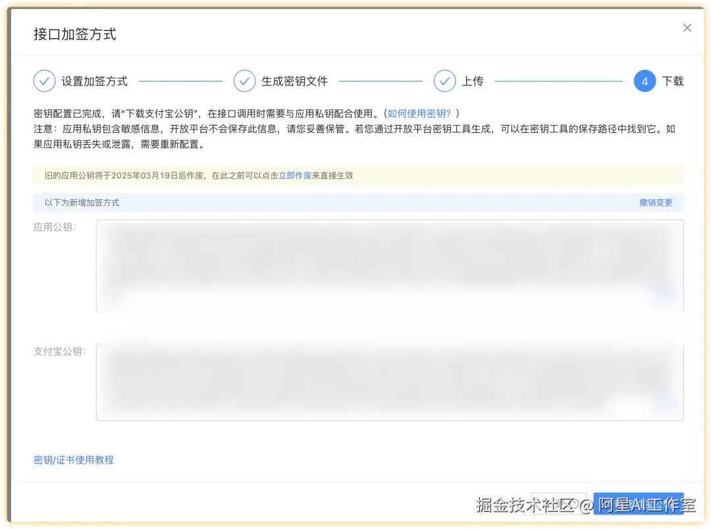Click 撤销变更 to revoke the new signing method
The width and height of the screenshot is (711, 529).
click(656, 203)
